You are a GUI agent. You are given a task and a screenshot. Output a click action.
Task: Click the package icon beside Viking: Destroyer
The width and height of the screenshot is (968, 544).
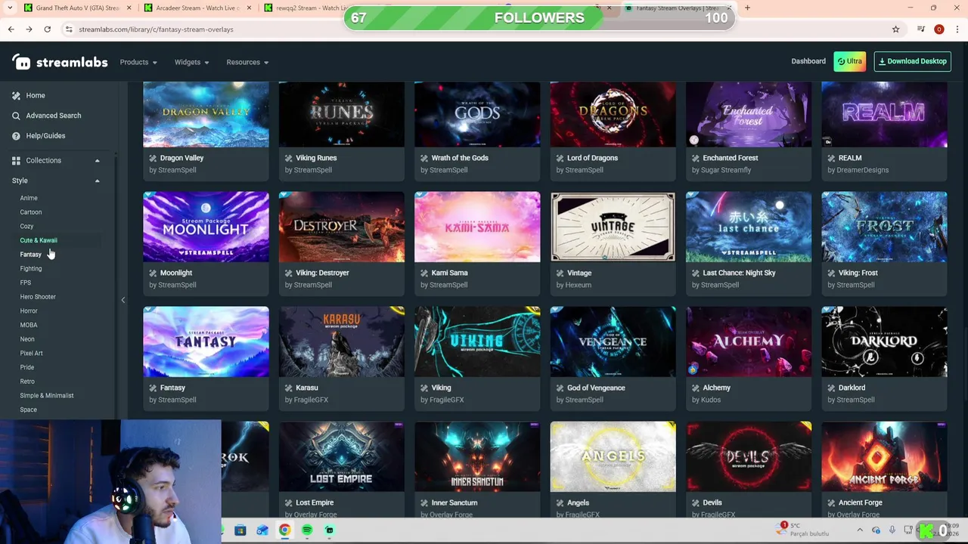289,273
